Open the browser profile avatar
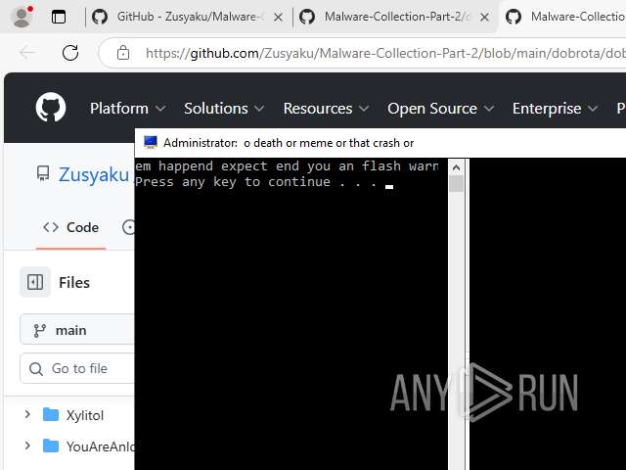 pos(22,17)
